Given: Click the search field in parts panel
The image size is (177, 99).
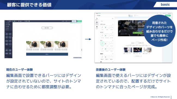Looking at the screenshot, I should [107, 21].
